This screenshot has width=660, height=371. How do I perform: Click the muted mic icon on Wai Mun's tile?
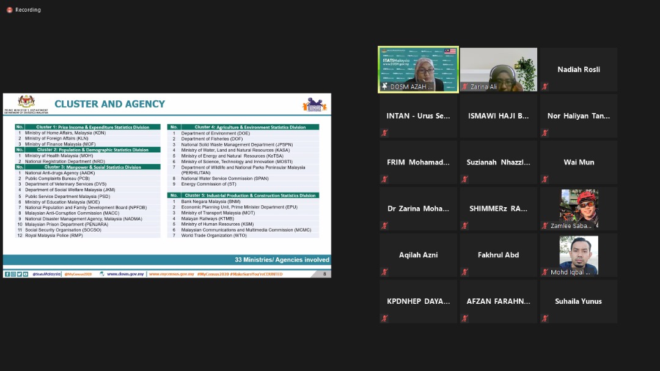(x=544, y=179)
